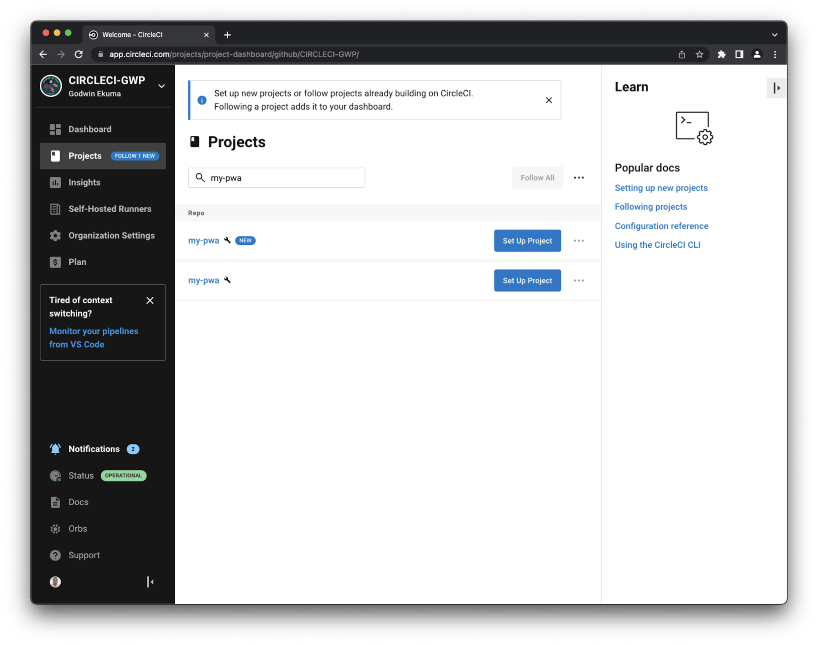Select the Self-Hosted Runners icon
The image size is (818, 645).
[x=55, y=209]
